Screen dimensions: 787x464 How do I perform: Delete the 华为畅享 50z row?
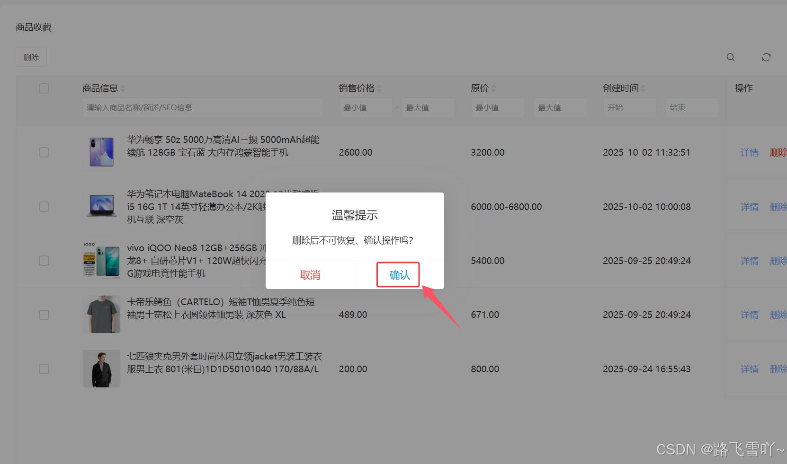point(778,152)
